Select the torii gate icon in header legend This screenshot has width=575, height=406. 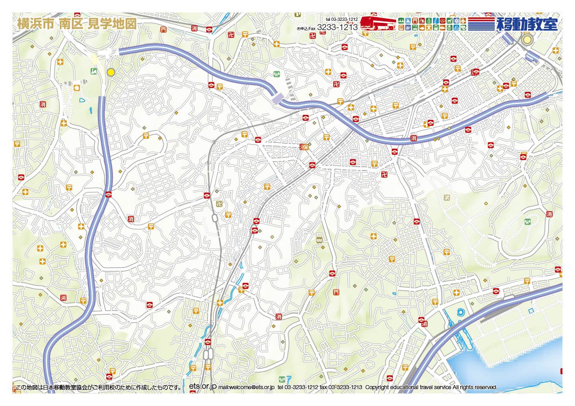[x=415, y=20]
